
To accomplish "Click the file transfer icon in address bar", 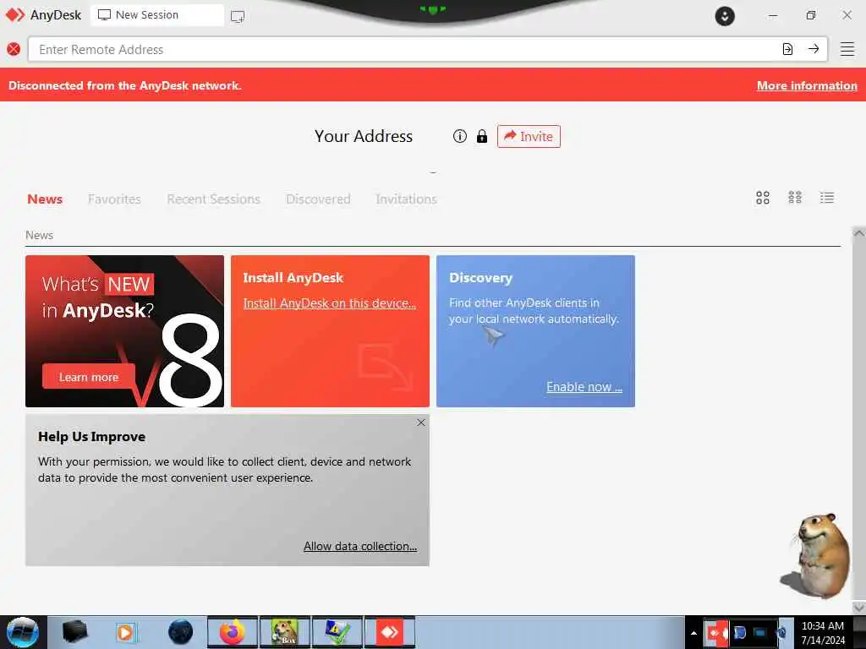I will tap(787, 49).
